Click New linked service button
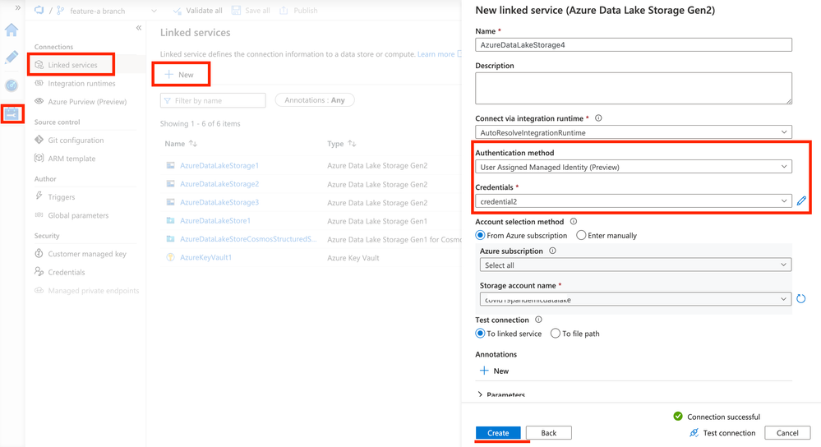Screen dimensions: 821x447 click(x=181, y=74)
